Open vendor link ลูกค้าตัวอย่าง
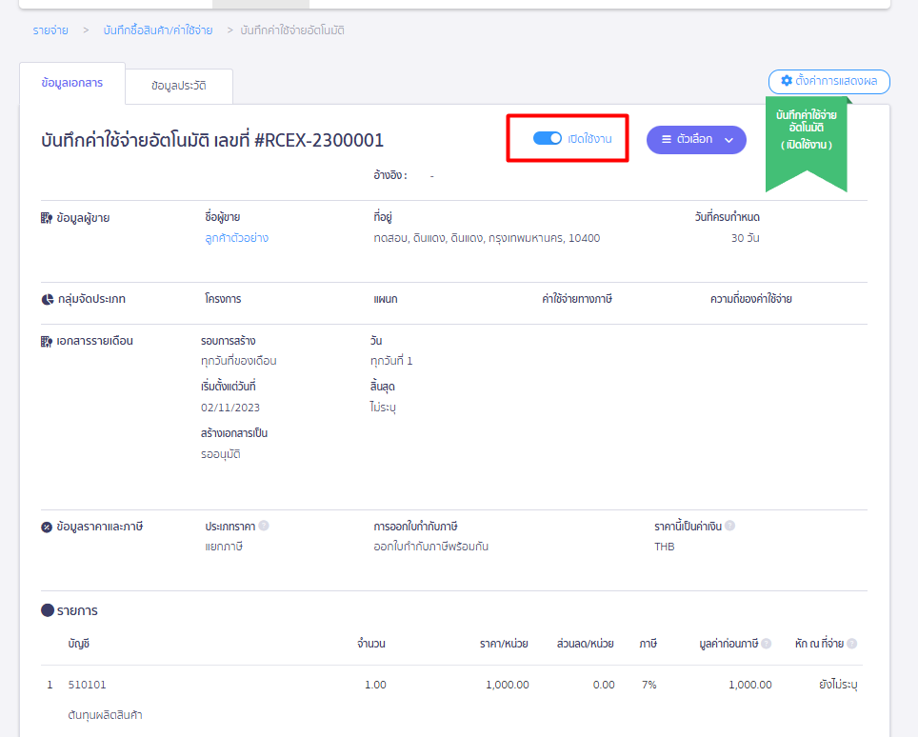Screen dimensions: 918x737 [x=236, y=238]
